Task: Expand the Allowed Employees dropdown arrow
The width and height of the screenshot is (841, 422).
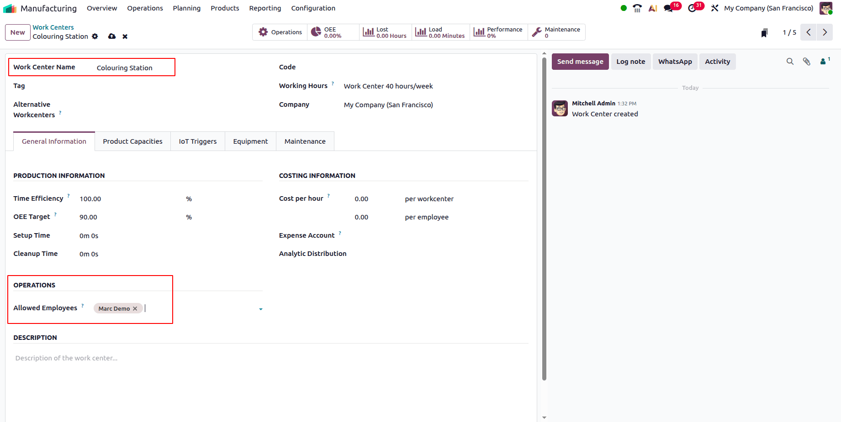Action: 261,309
